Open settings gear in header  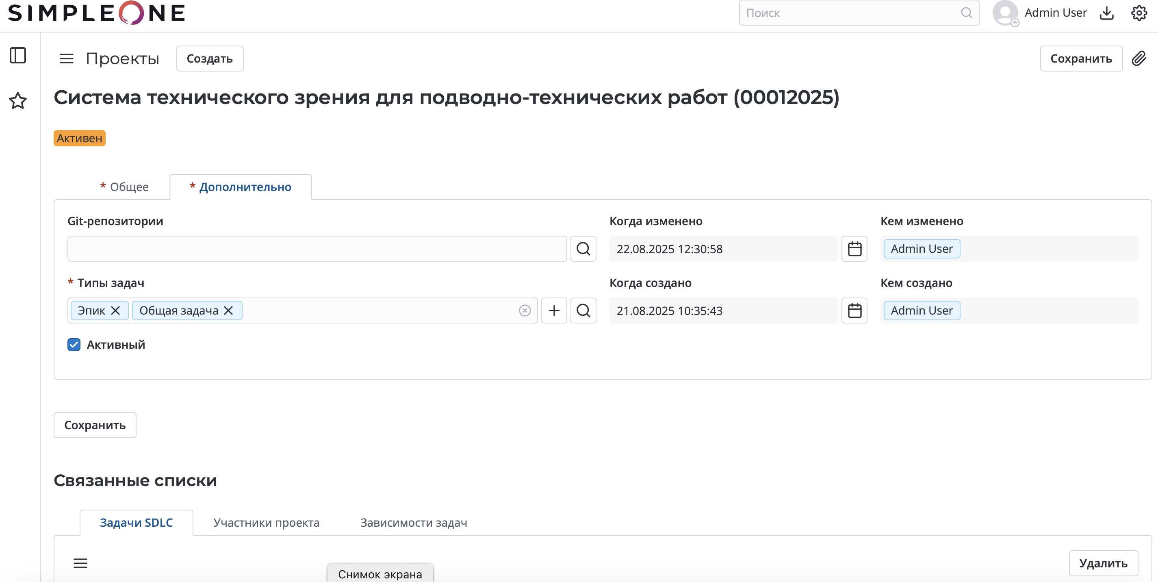(1138, 13)
